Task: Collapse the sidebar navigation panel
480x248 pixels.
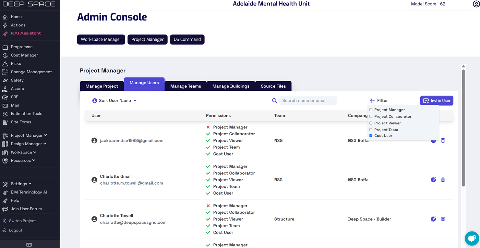Action: (29, 245)
